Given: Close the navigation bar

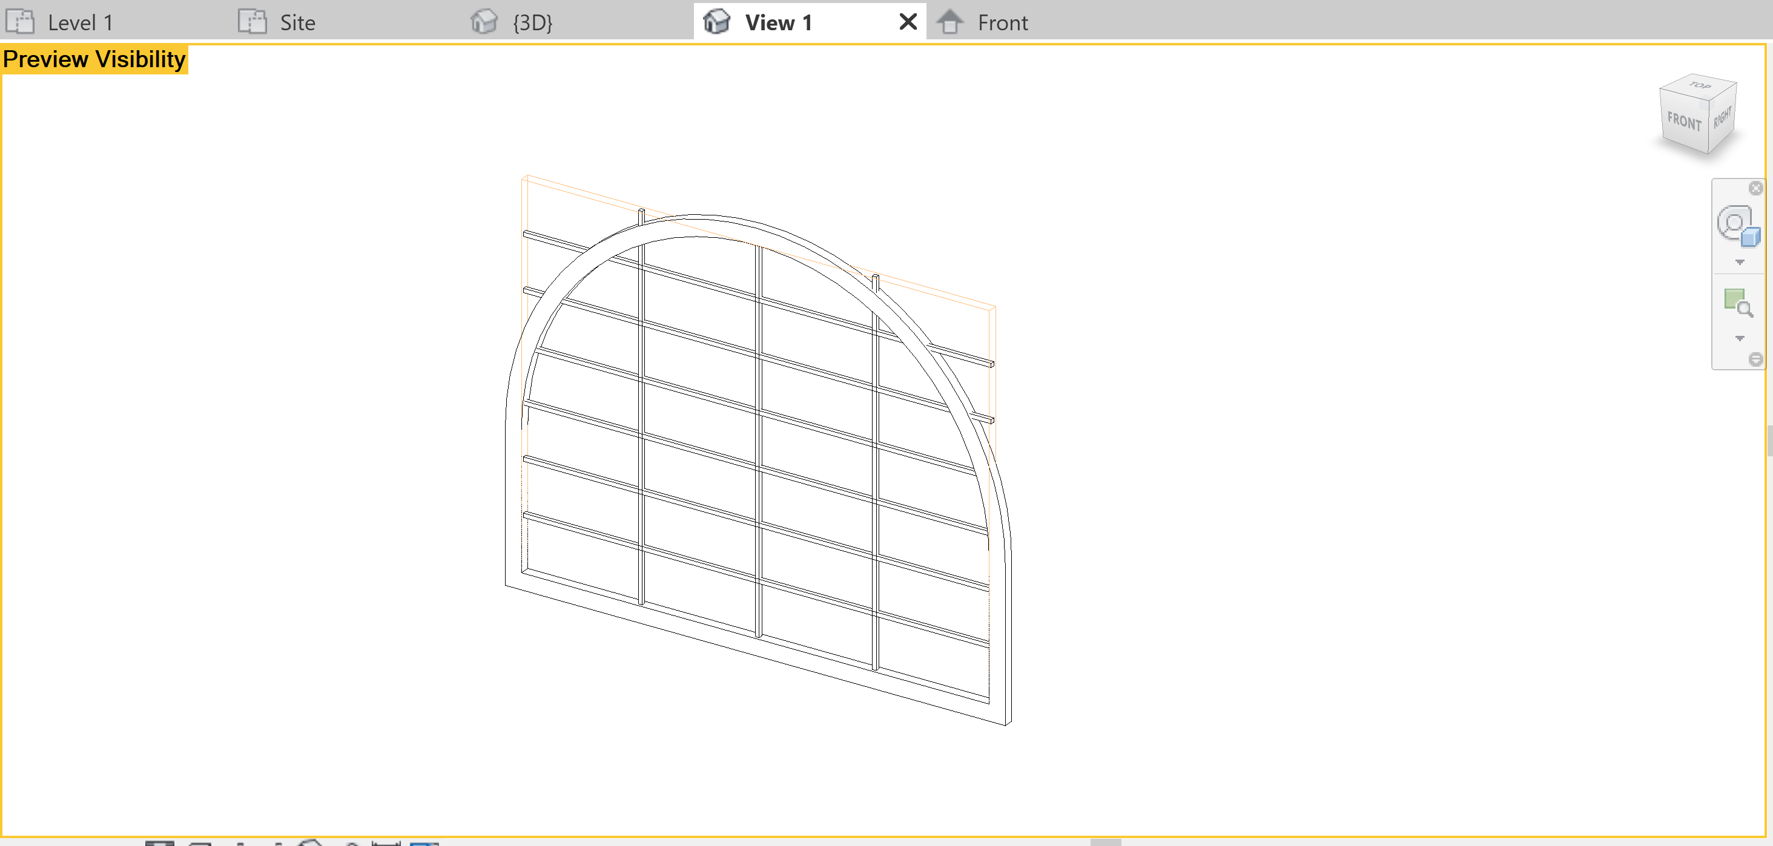Looking at the screenshot, I should point(1756,188).
